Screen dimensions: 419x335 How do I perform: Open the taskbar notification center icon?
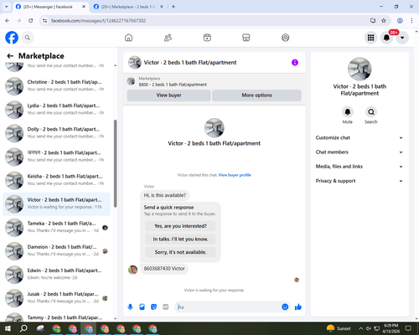tap(408, 328)
